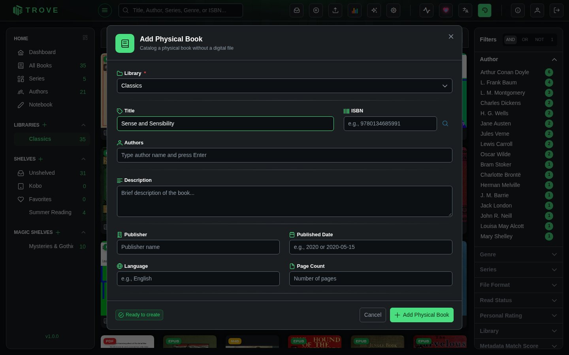Collapse the SHELVES sidebar section chevron
The image size is (569, 355).
pos(83,159)
